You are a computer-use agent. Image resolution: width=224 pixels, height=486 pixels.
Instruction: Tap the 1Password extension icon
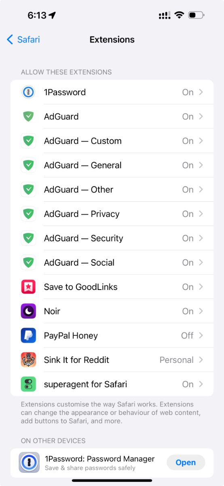[x=28, y=92]
